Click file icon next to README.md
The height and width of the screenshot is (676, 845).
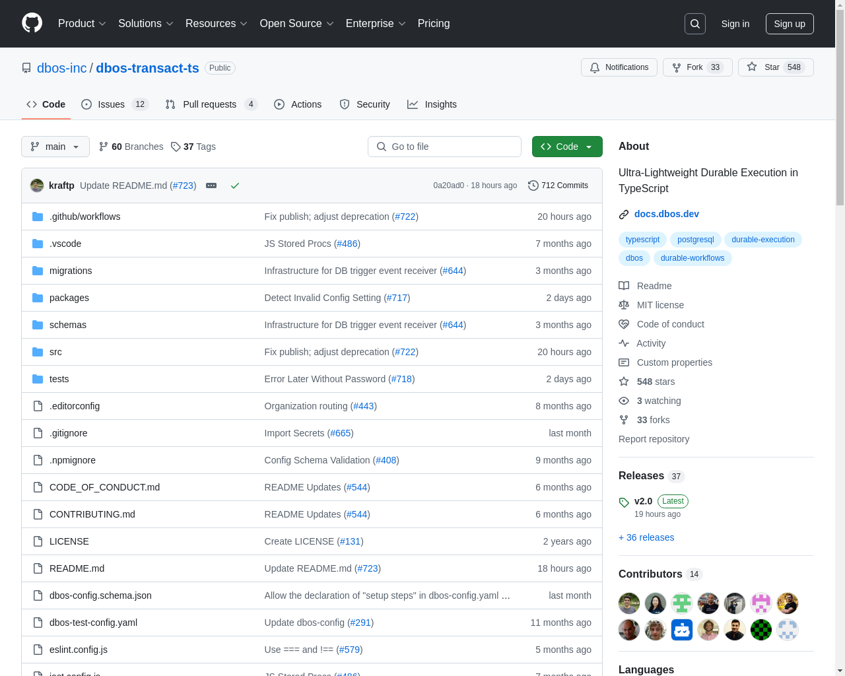coord(38,568)
